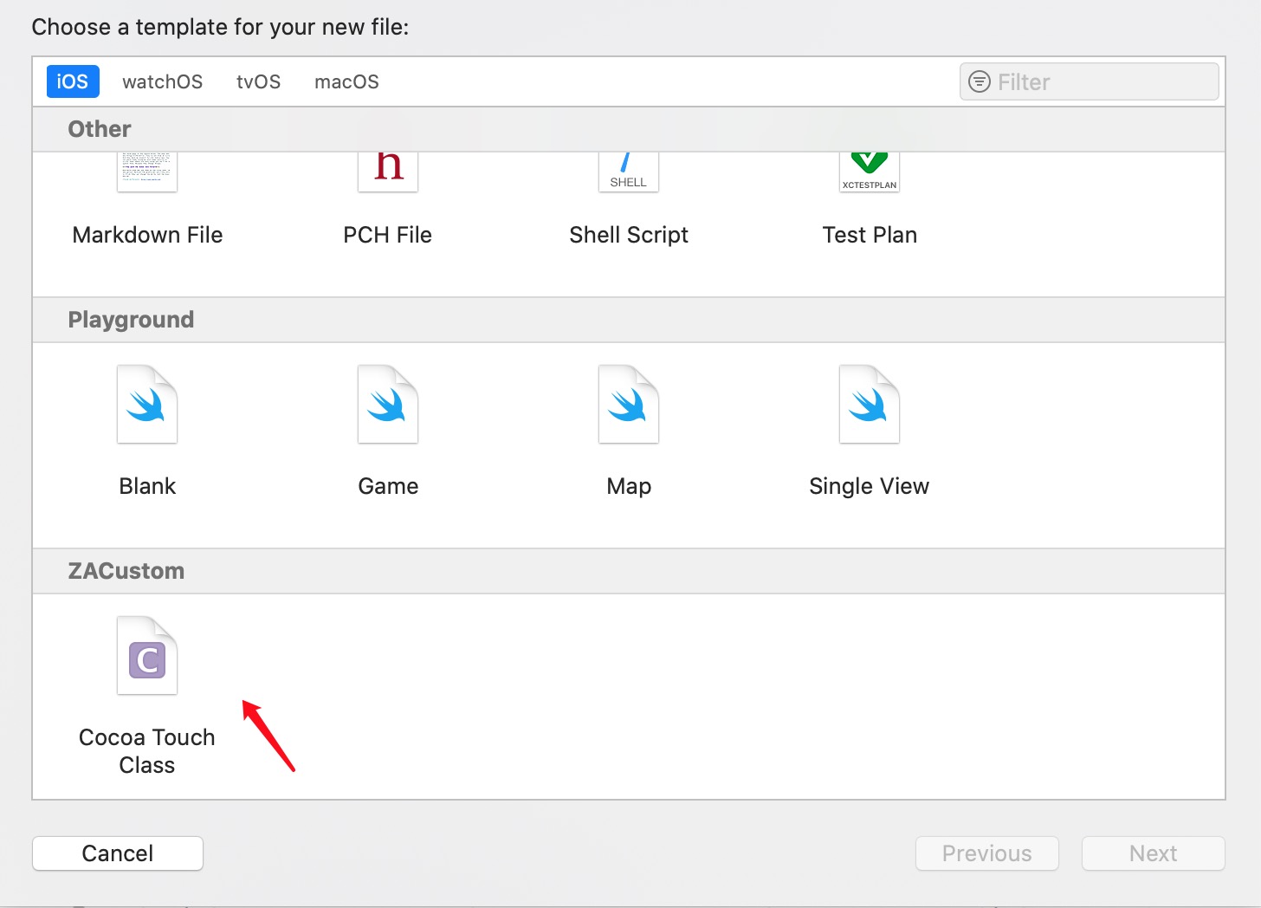Open the tvOS platform tab
1261x908 pixels.
coord(259,81)
